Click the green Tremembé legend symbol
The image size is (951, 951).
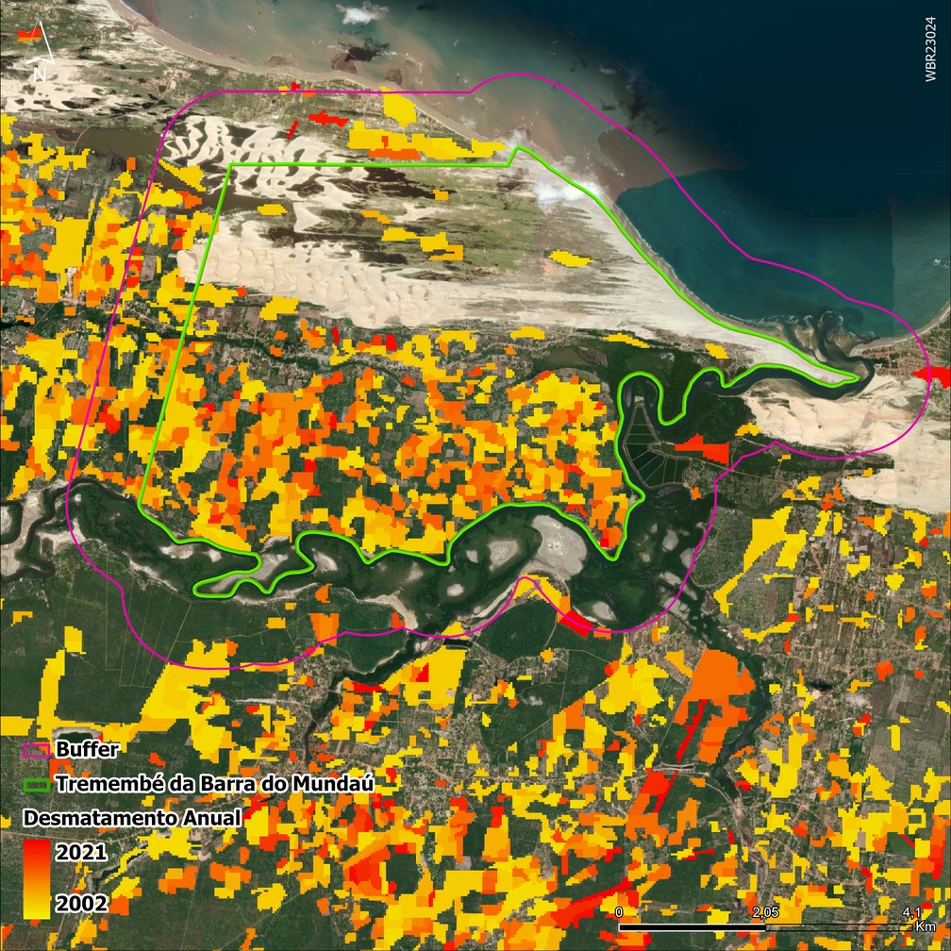[37, 784]
